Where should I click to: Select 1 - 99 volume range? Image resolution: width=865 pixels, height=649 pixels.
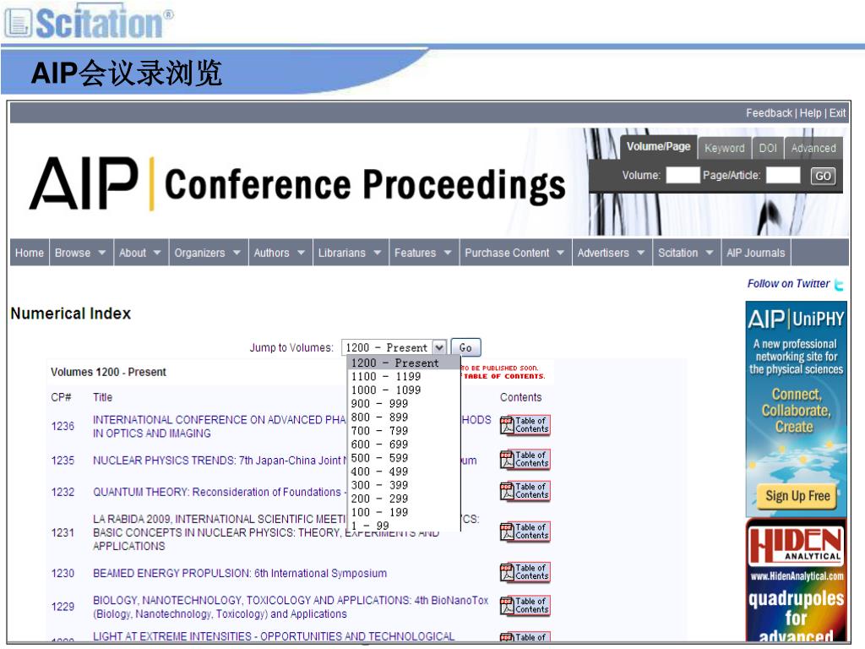pyautogui.click(x=404, y=526)
